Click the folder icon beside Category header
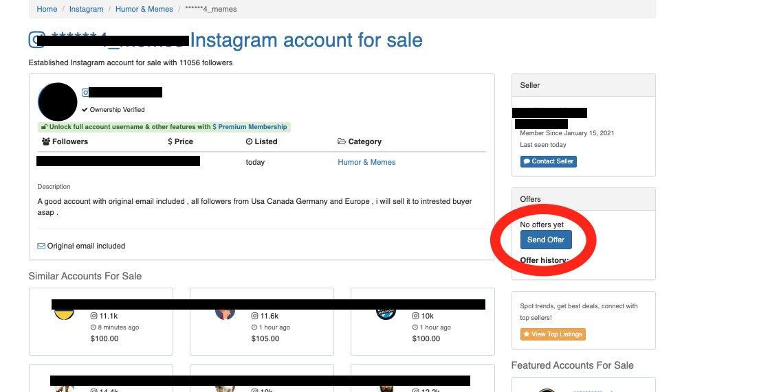This screenshot has height=392, width=770. click(x=342, y=141)
